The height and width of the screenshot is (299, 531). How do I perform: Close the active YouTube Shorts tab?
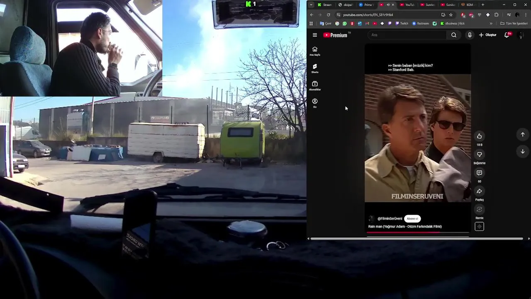pos(393,5)
